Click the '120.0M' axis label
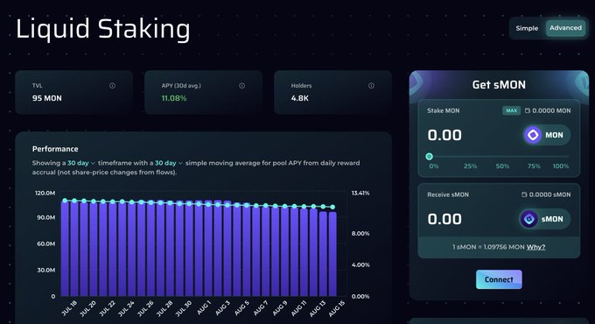This screenshot has height=324, width=595. pos(45,193)
